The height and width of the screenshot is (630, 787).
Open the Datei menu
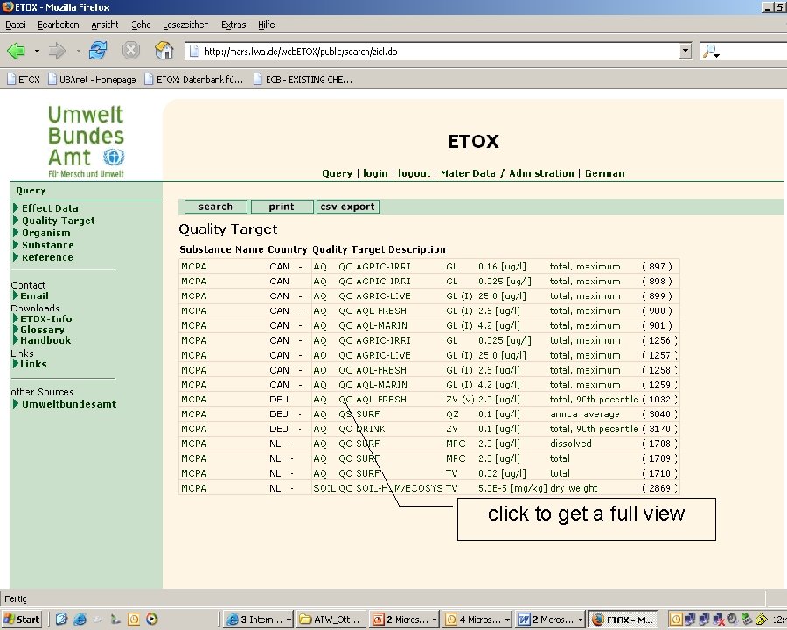tap(15, 24)
